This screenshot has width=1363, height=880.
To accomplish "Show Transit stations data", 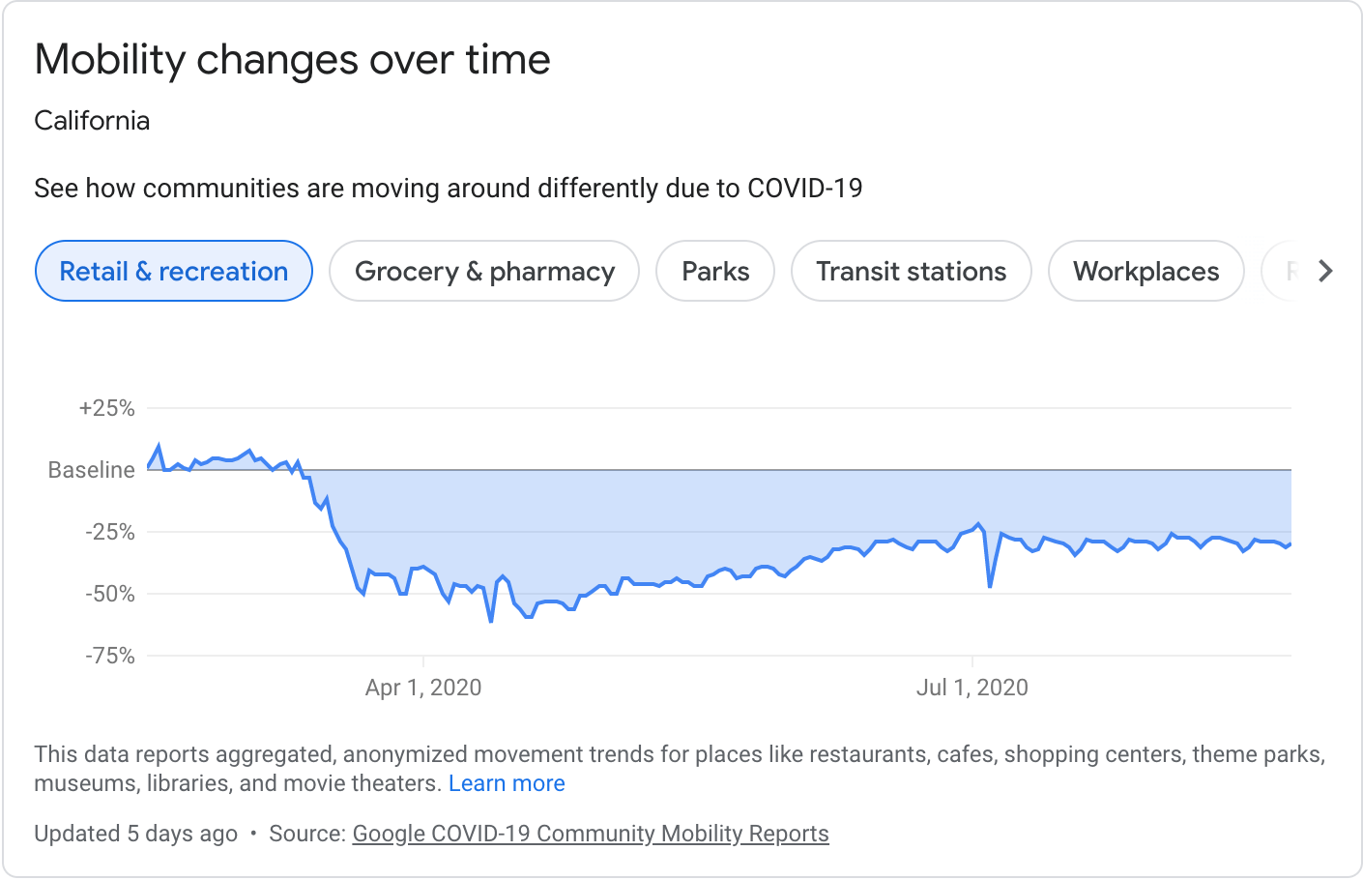I will [910, 271].
